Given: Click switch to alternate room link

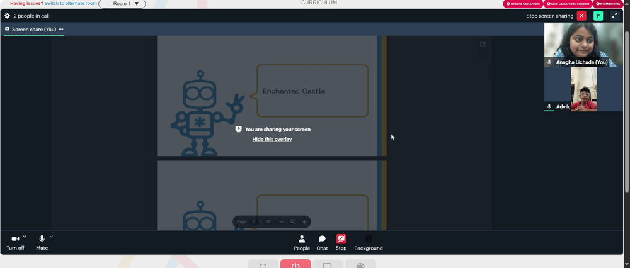Looking at the screenshot, I should [x=71, y=3].
